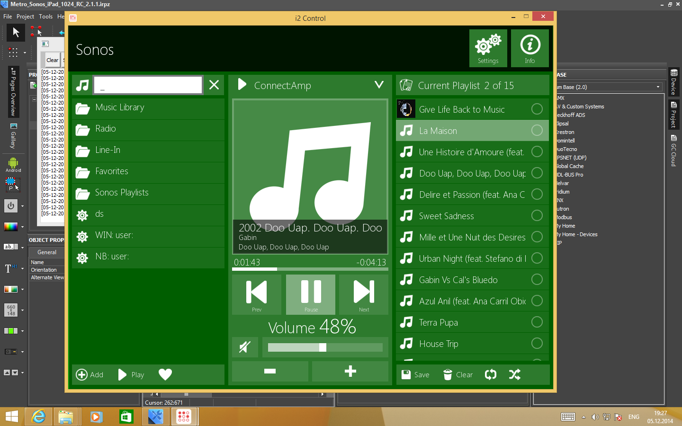Open the Music Library folder
682x426 pixels.
(x=148, y=108)
